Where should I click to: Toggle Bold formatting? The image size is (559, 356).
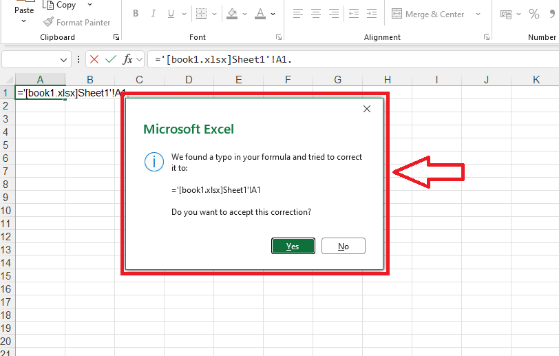[136, 14]
